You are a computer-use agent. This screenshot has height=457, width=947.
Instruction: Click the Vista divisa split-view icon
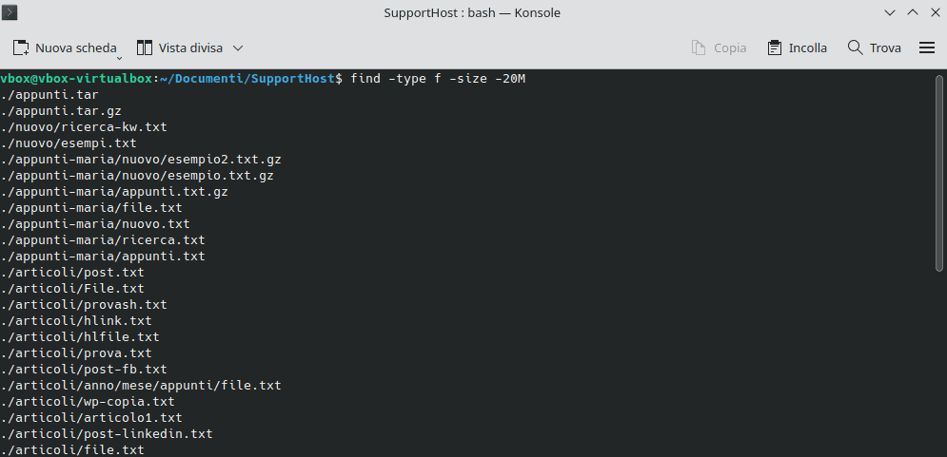[x=145, y=48]
